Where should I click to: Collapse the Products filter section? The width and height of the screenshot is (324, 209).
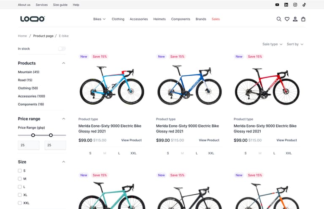[x=64, y=63]
